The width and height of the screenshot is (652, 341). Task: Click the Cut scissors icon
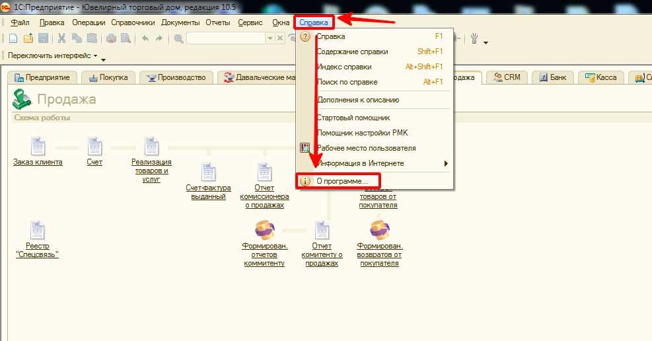click(62, 39)
